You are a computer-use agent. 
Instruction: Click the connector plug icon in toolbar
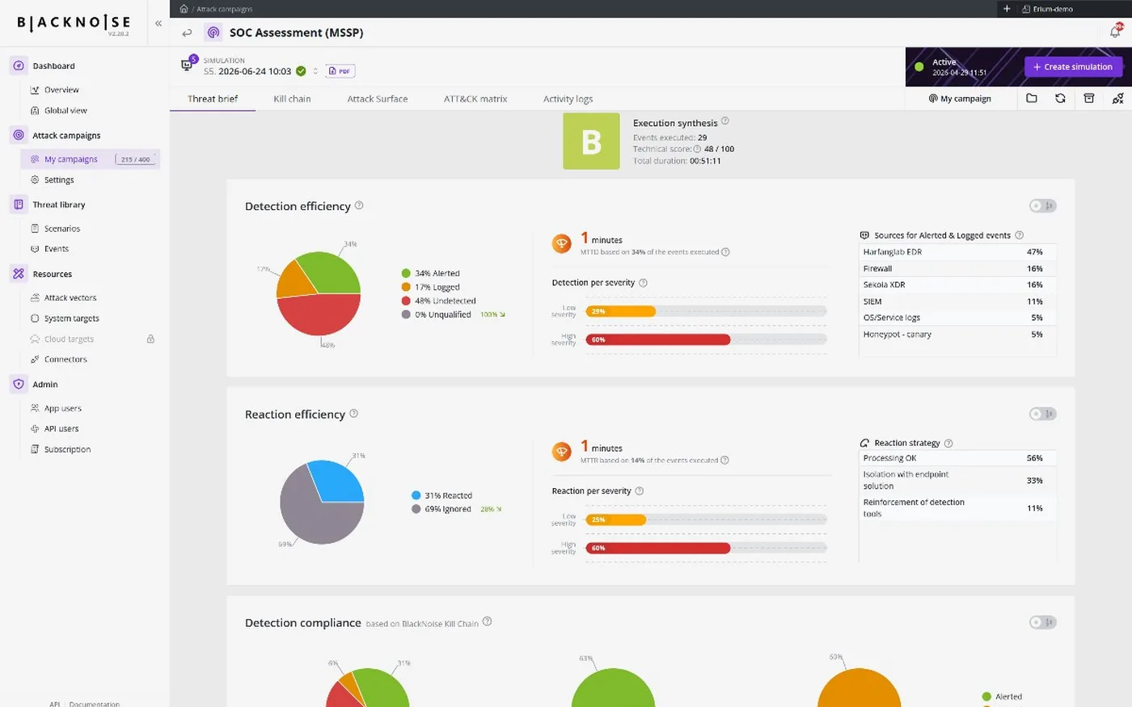coord(1117,99)
